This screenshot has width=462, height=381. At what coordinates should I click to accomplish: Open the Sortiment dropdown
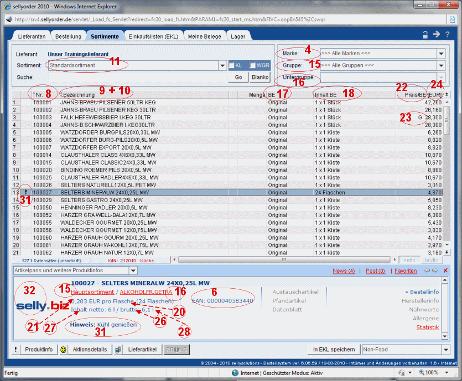222,65
